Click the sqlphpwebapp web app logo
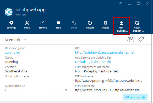Screen dimensions: 153x103 point(9,12)
